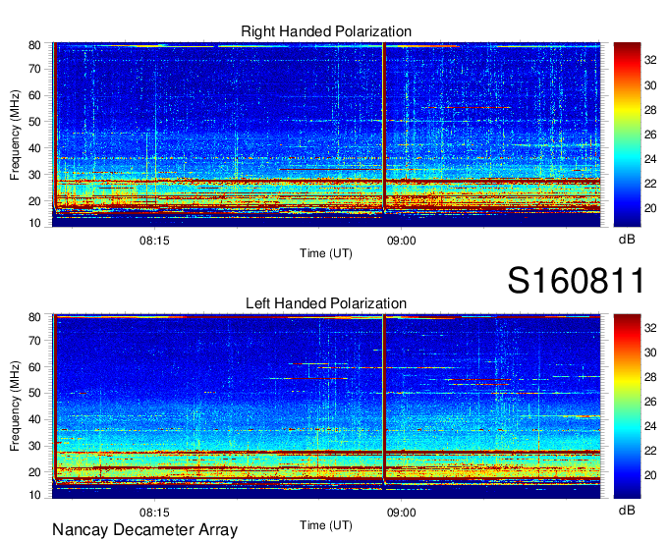Click the dB label under the bottom colorbar
Viewport: 668px width, 542px height.
coord(627,510)
